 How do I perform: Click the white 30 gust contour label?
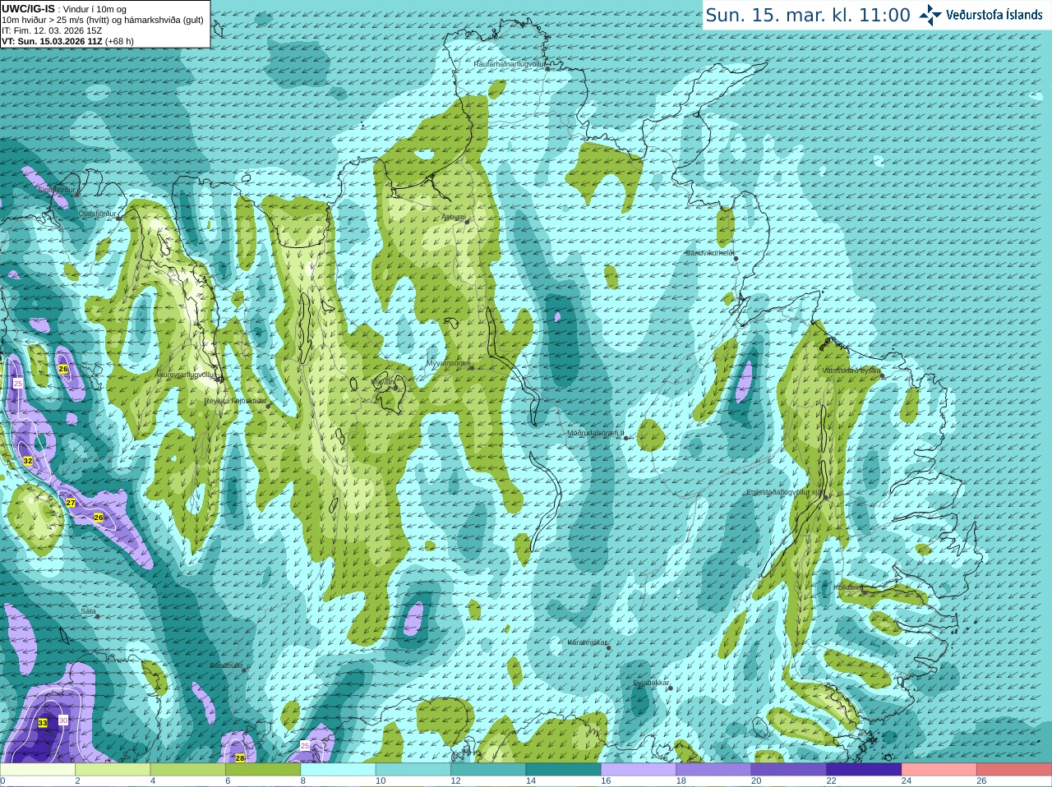tap(63, 720)
